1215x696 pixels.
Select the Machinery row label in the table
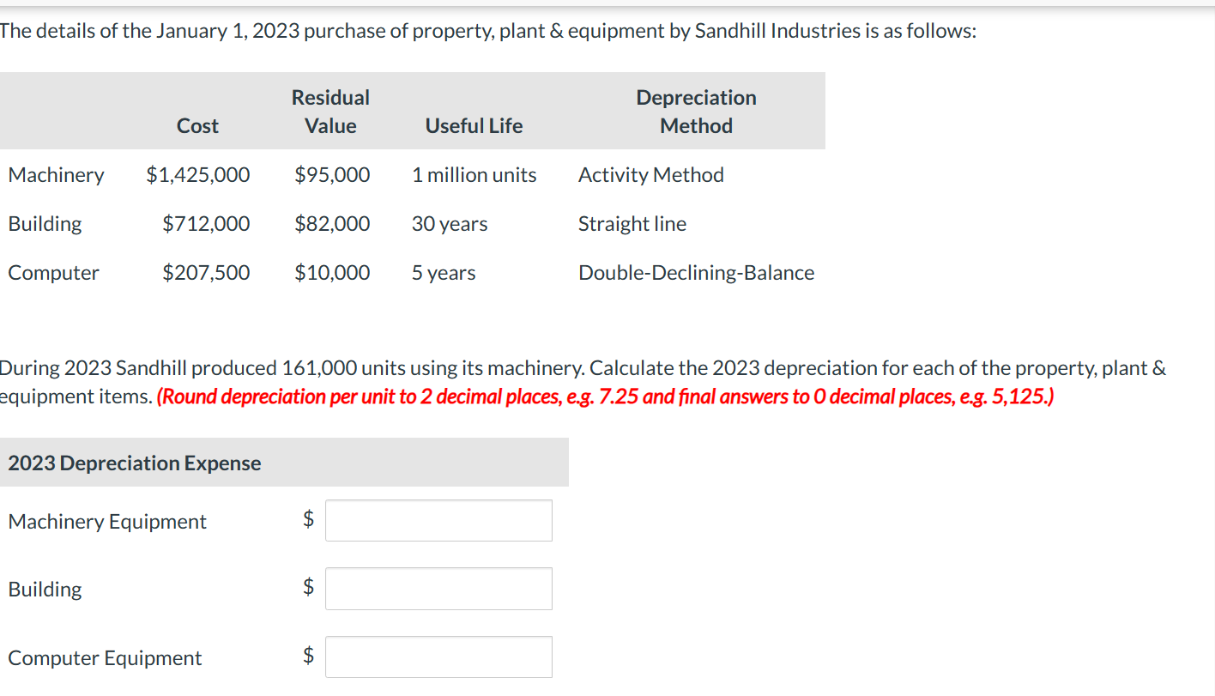click(x=56, y=174)
